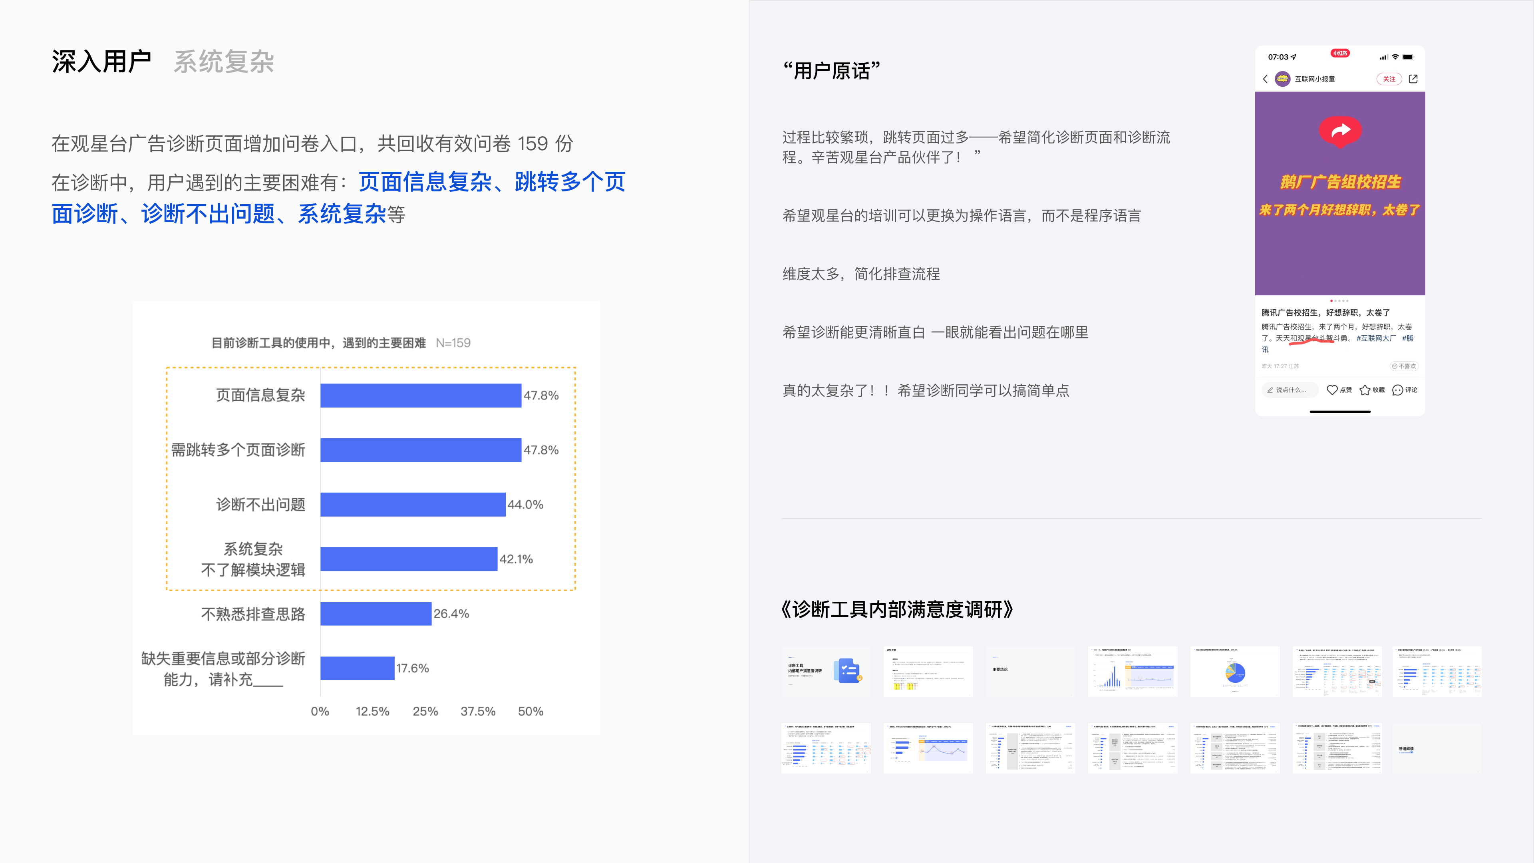
Task: Tap the 互联网小报童 username
Action: [x=1315, y=79]
